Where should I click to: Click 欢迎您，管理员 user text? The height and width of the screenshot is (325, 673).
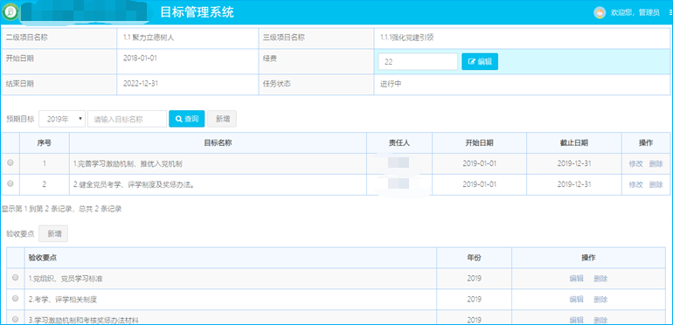635,13
